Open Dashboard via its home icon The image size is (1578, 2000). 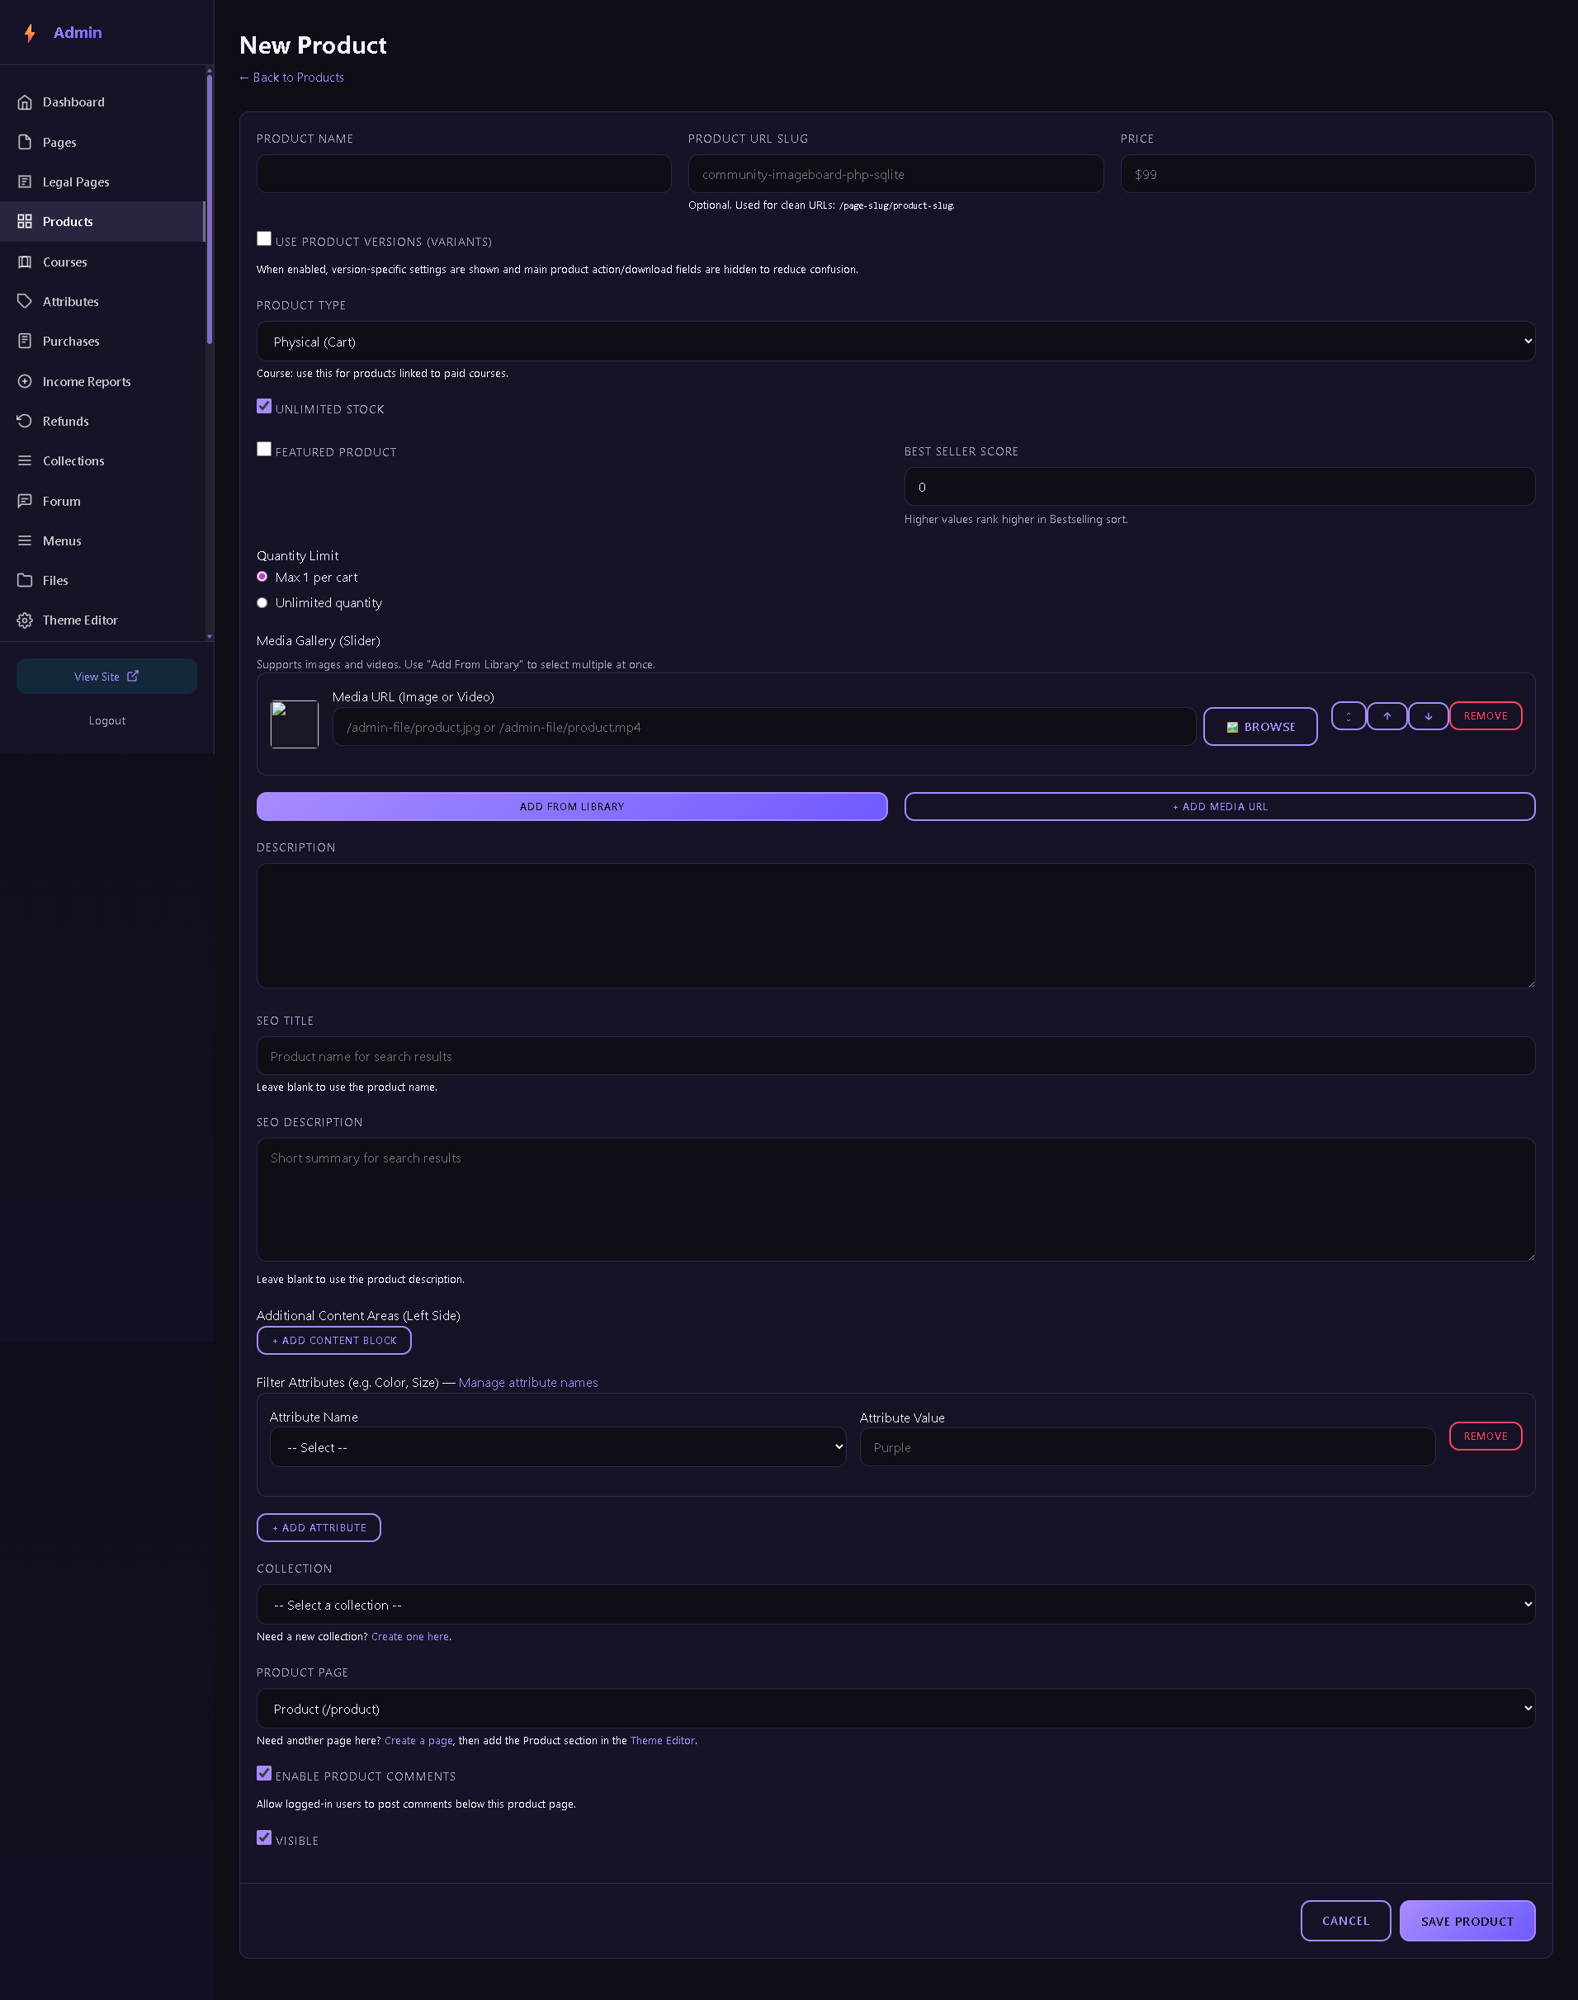25,102
